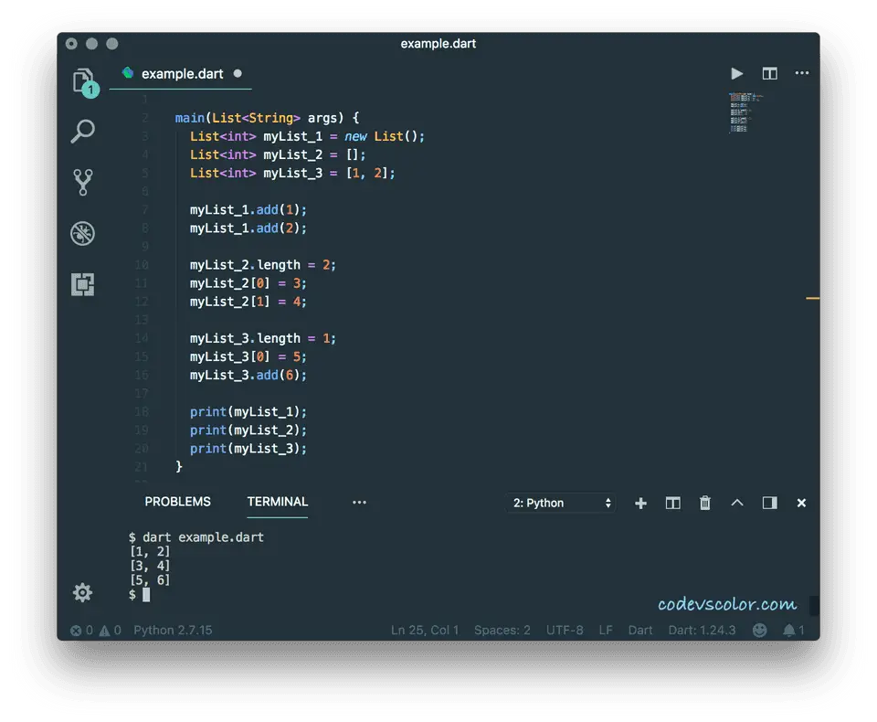Open the editor more actions menu

[x=801, y=73]
